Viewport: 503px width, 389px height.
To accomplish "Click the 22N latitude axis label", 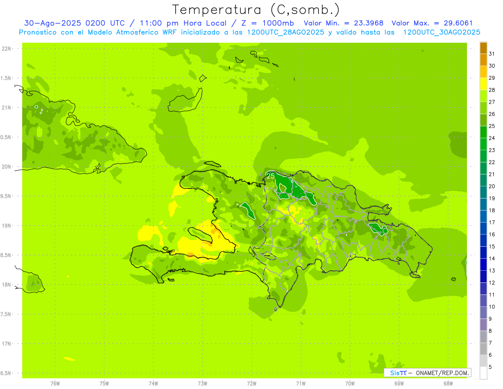I will coord(6,49).
